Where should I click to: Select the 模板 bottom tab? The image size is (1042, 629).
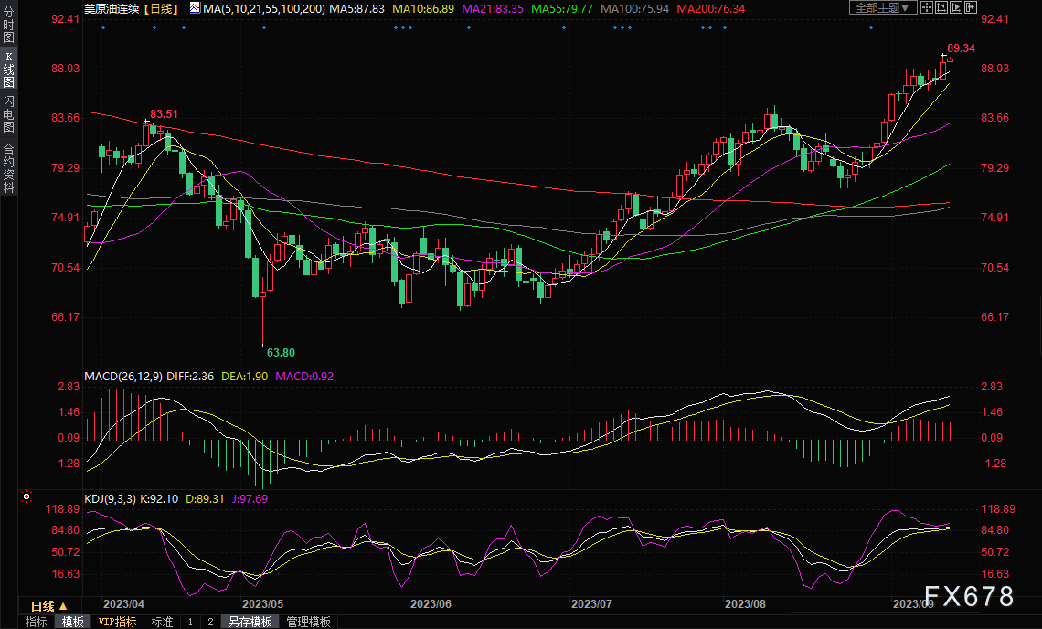pyautogui.click(x=73, y=622)
